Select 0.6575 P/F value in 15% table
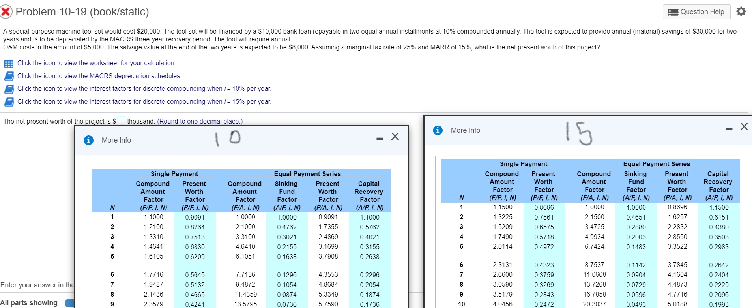This screenshot has width=752, height=308. click(544, 227)
